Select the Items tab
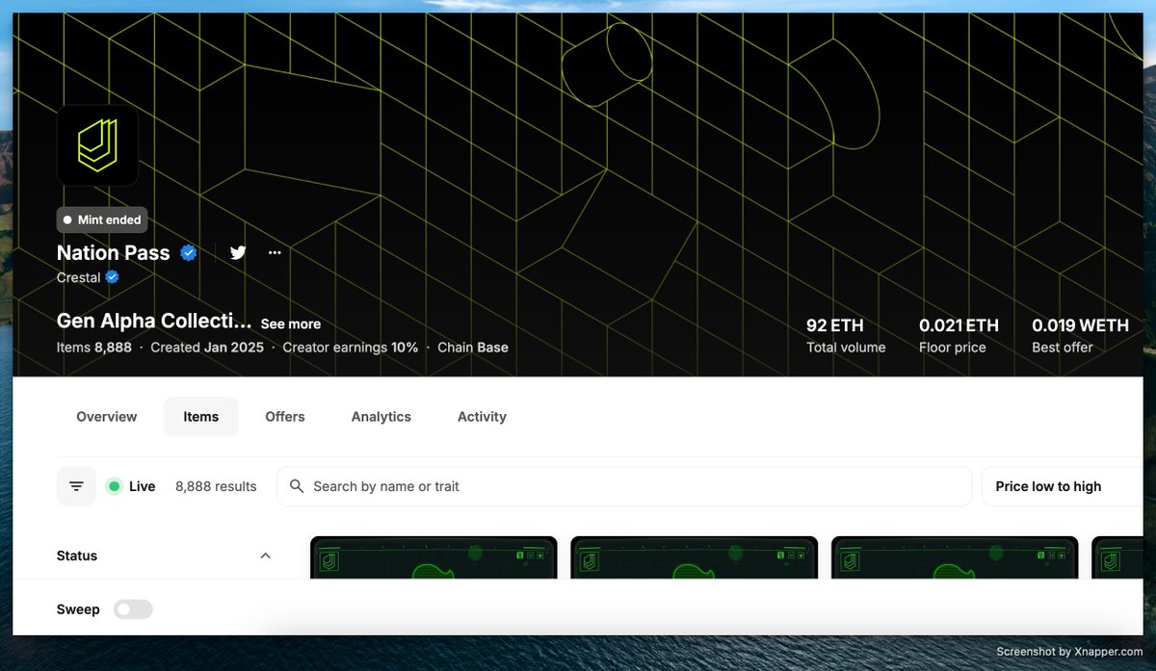 pyautogui.click(x=201, y=417)
